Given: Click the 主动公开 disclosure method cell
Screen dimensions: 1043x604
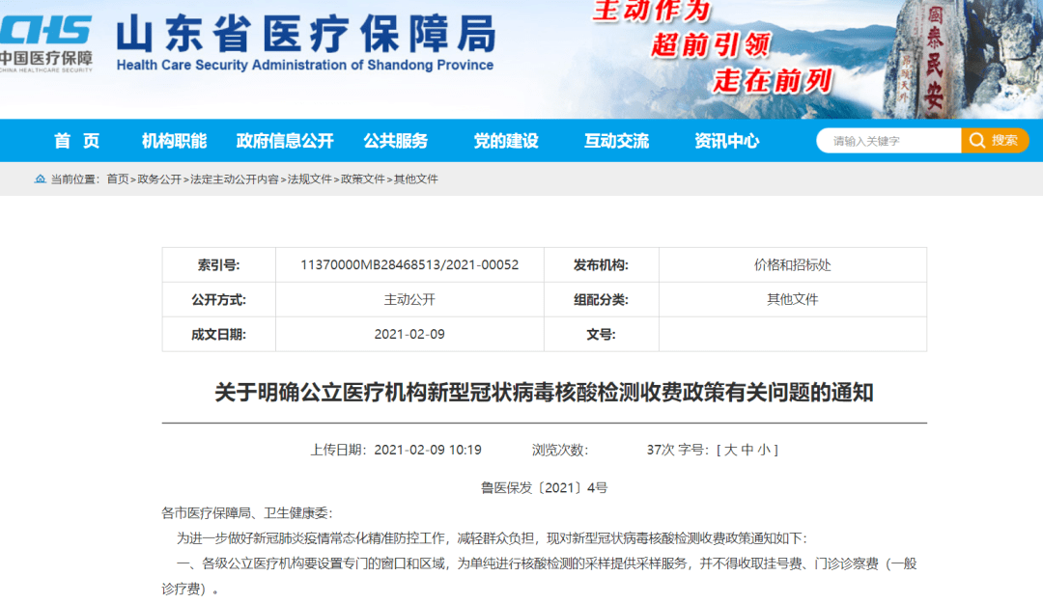Looking at the screenshot, I should 409,299.
